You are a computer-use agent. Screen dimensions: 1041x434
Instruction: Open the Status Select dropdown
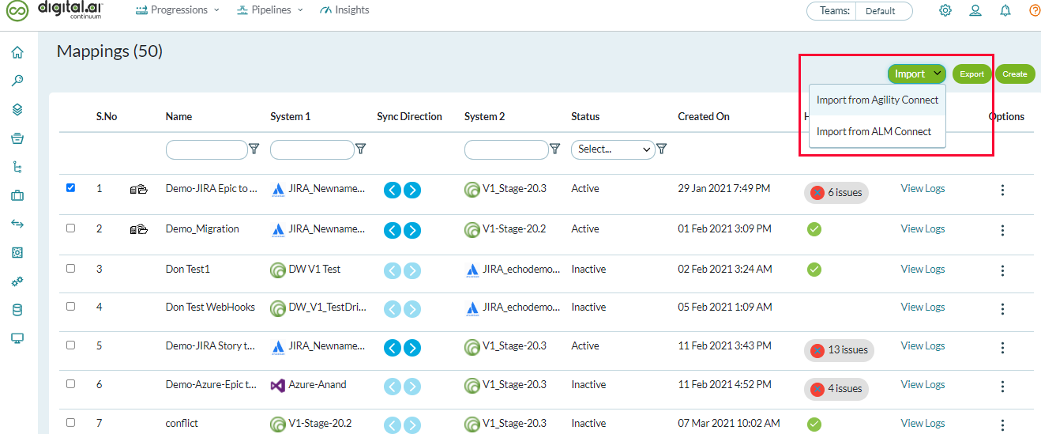tap(613, 149)
